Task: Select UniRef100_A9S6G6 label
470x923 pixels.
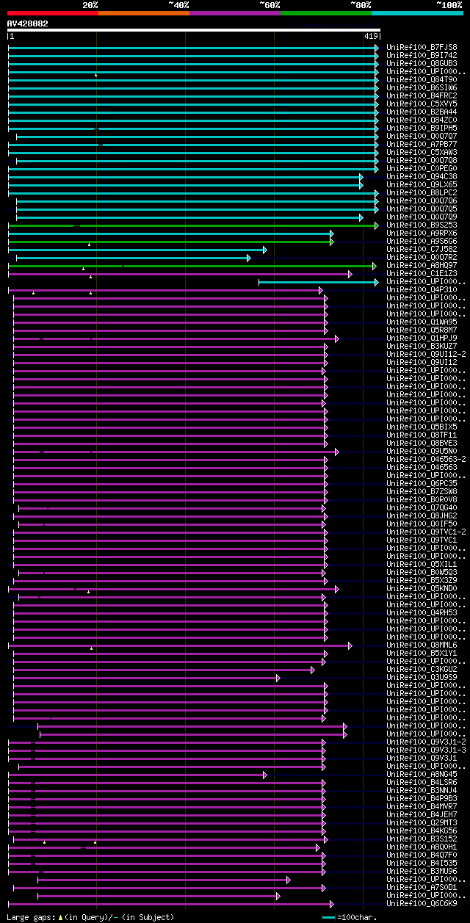Action: coord(422,241)
